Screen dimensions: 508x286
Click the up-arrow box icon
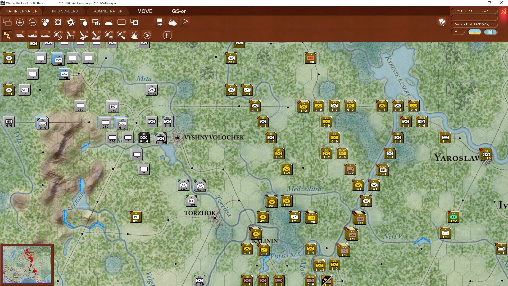[x=167, y=35]
